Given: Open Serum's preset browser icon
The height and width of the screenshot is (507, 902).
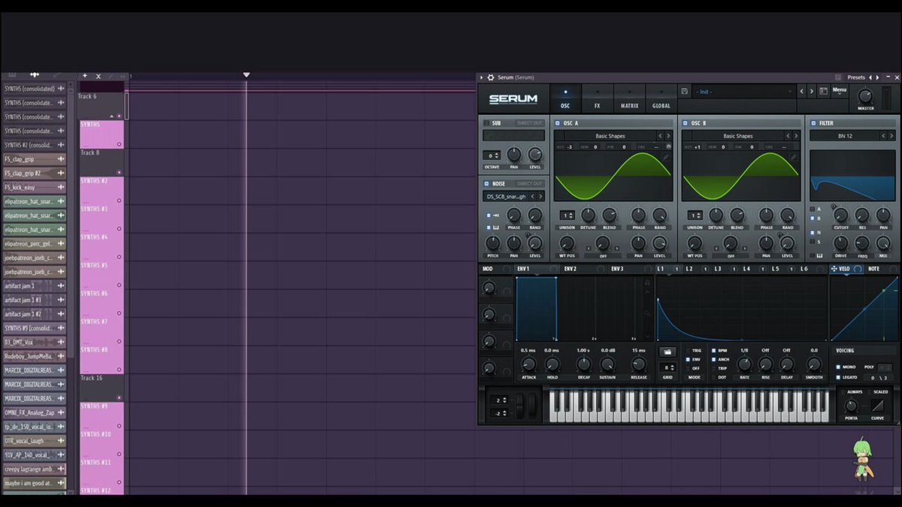Looking at the screenshot, I should click(x=823, y=92).
